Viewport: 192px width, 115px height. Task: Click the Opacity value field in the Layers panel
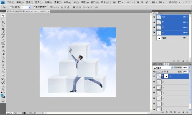(185, 67)
